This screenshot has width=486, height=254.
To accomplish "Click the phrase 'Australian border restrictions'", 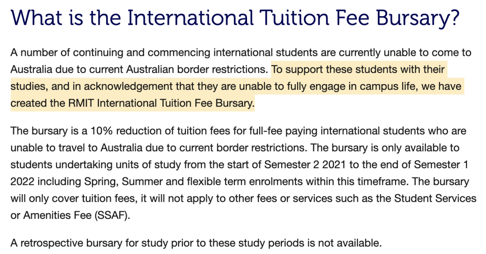I will [197, 69].
